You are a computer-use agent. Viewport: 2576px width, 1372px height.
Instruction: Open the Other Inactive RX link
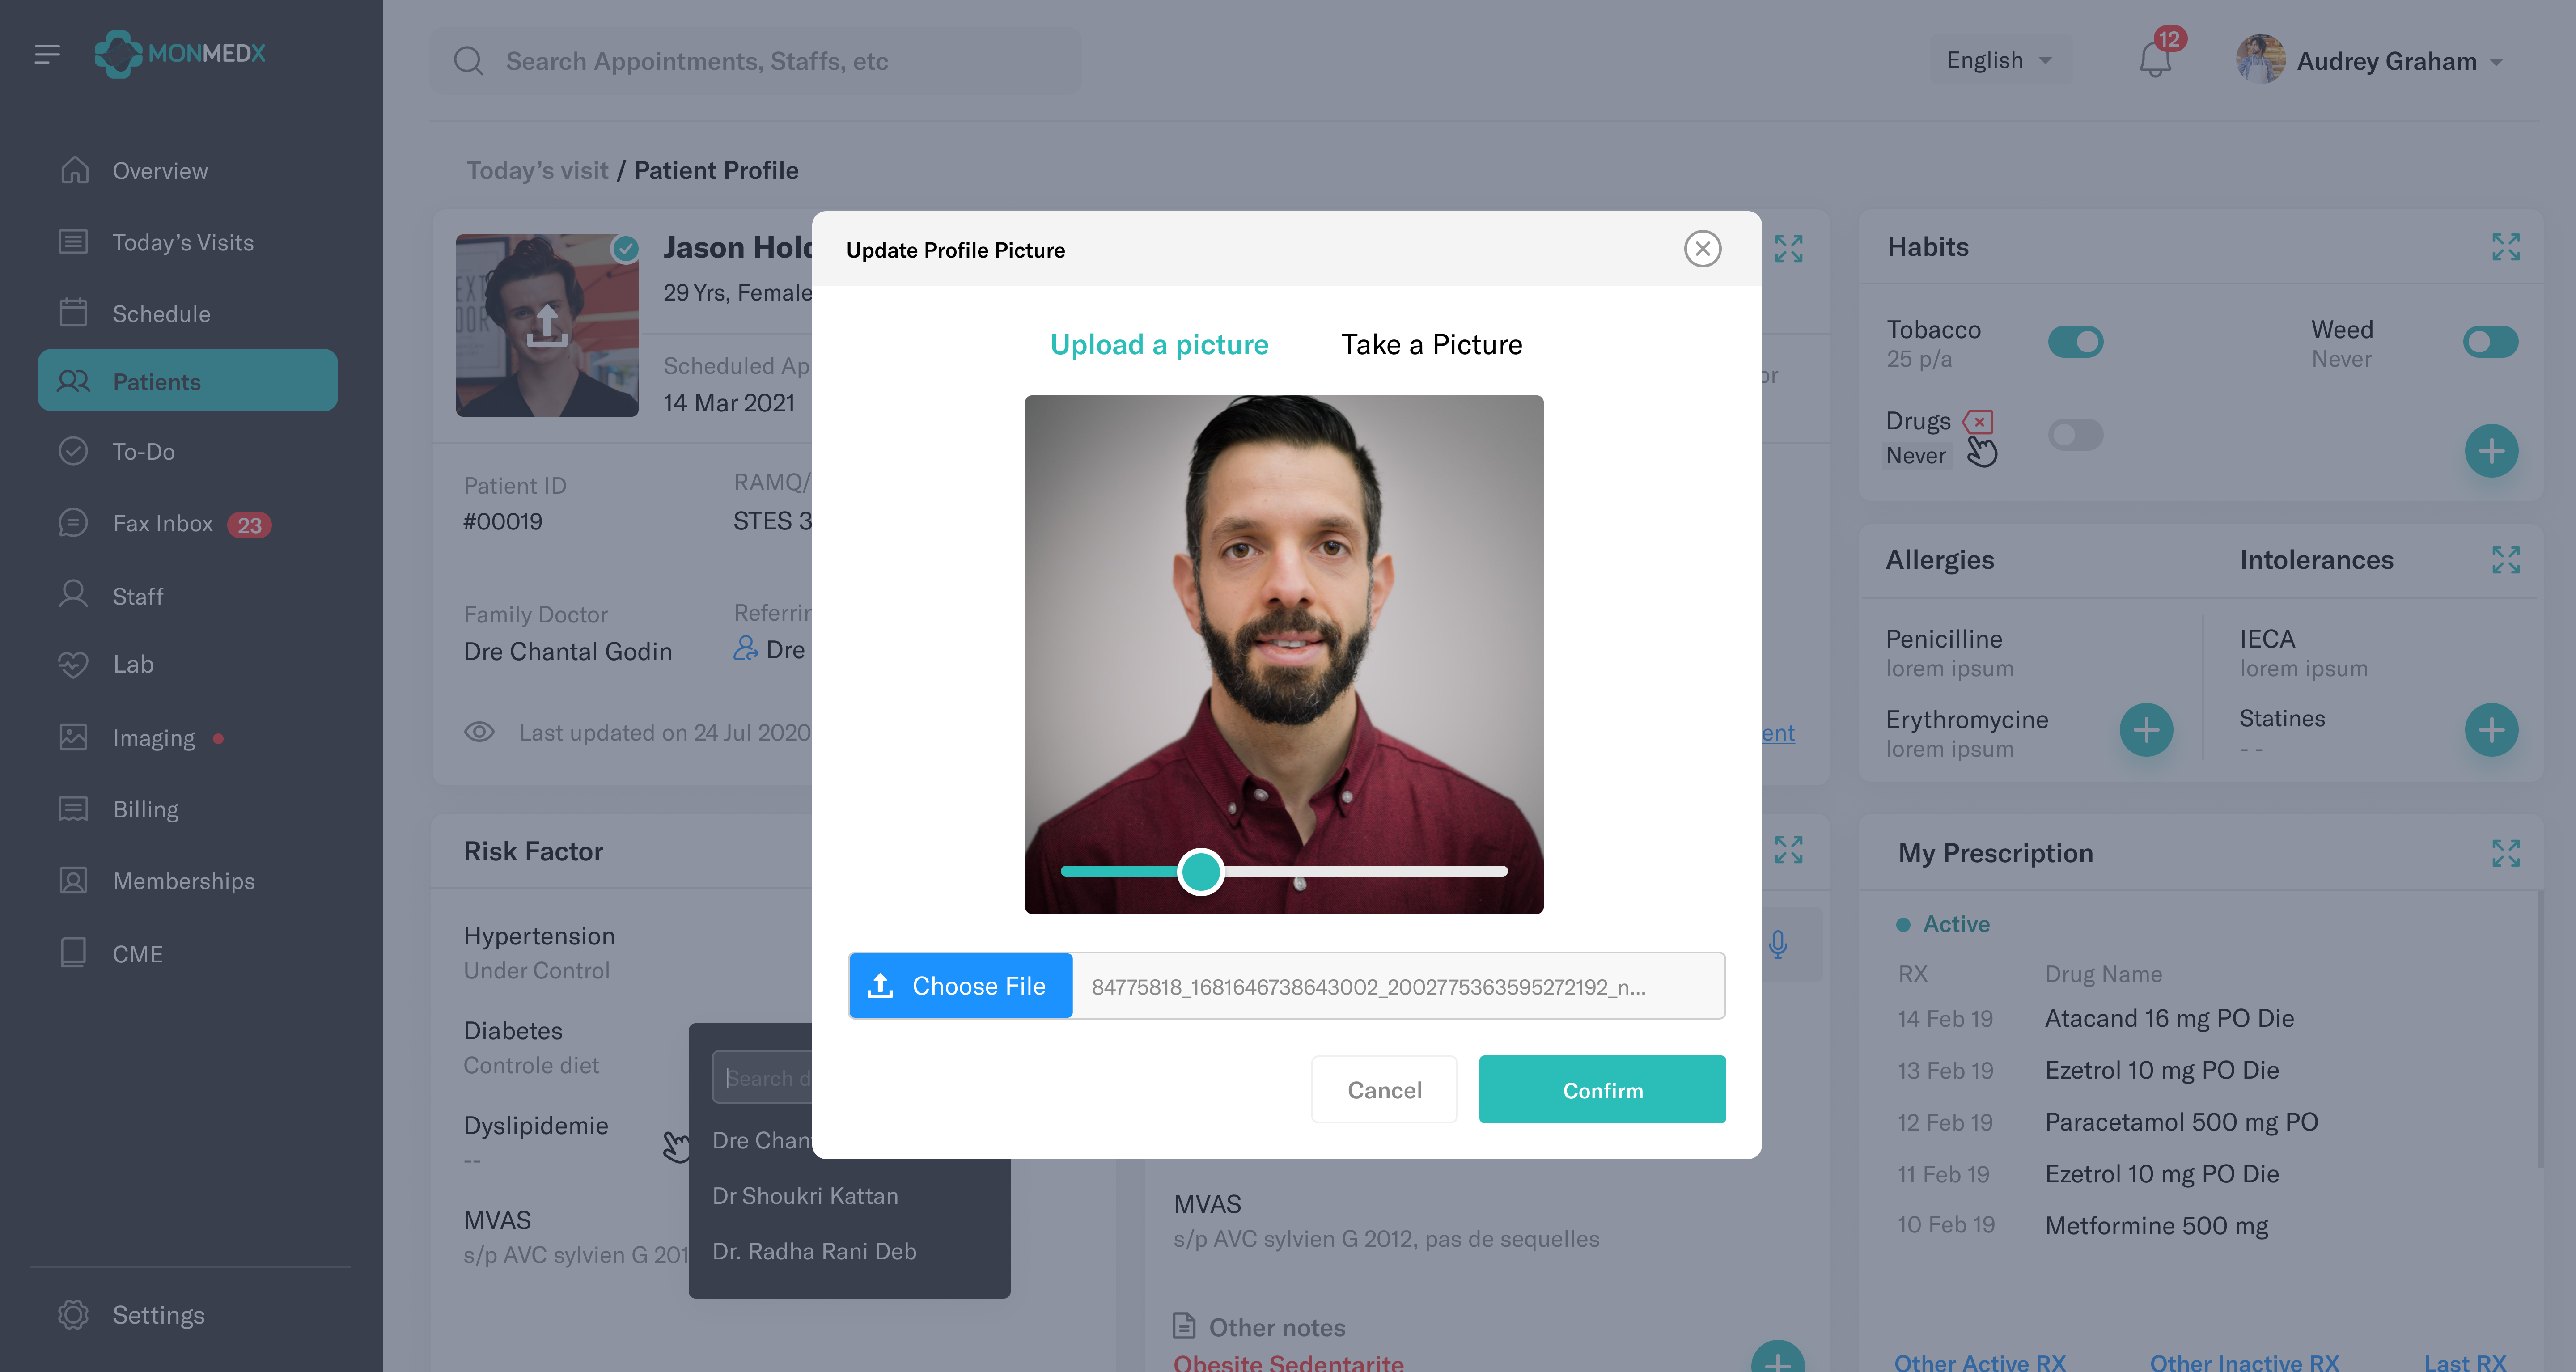coord(2244,1362)
